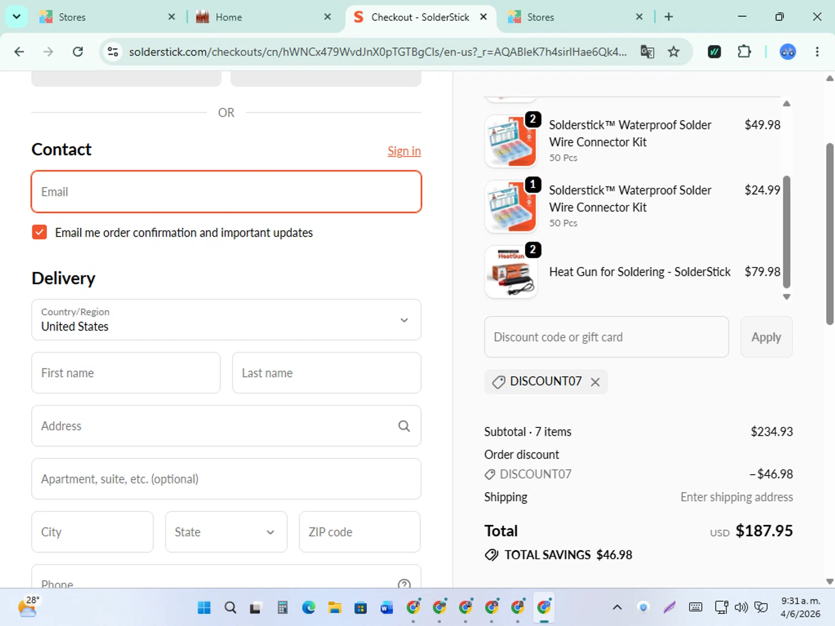The height and width of the screenshot is (626, 835).
Task: Open File Explorer from the taskbar
Action: [335, 608]
